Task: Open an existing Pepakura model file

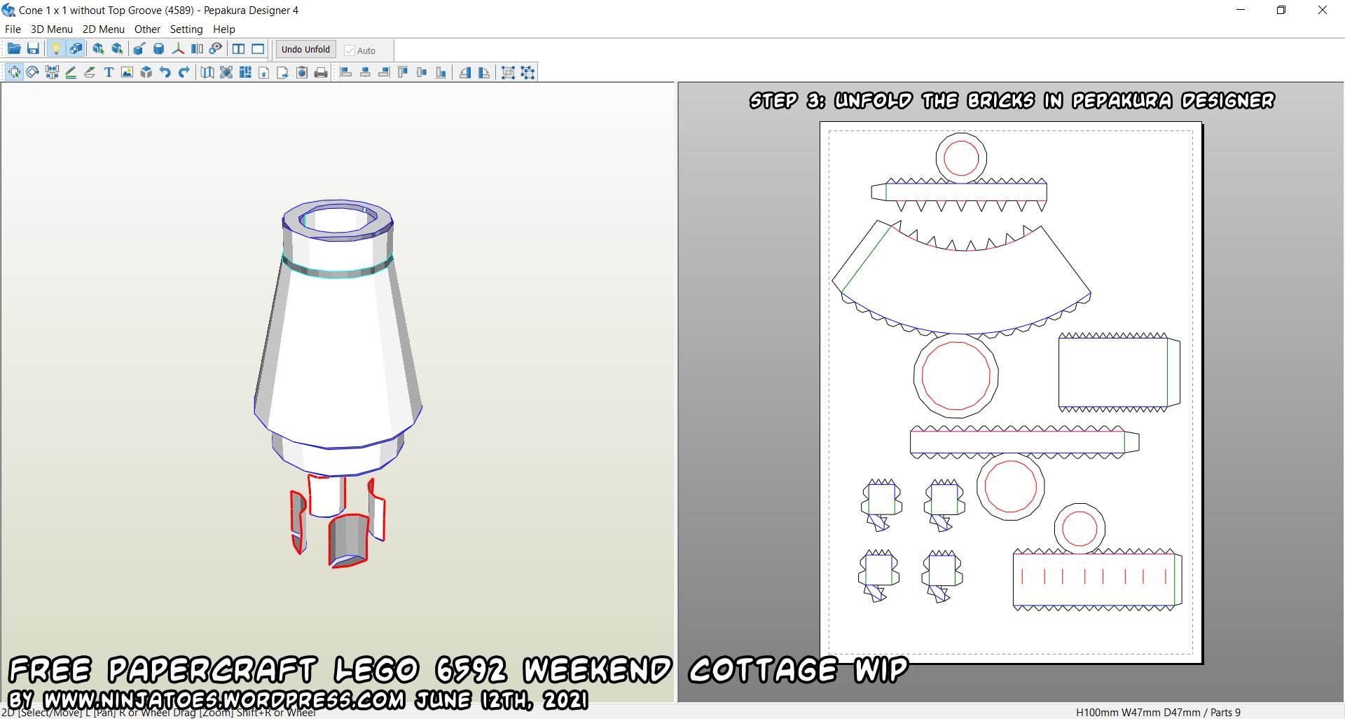Action: point(13,48)
